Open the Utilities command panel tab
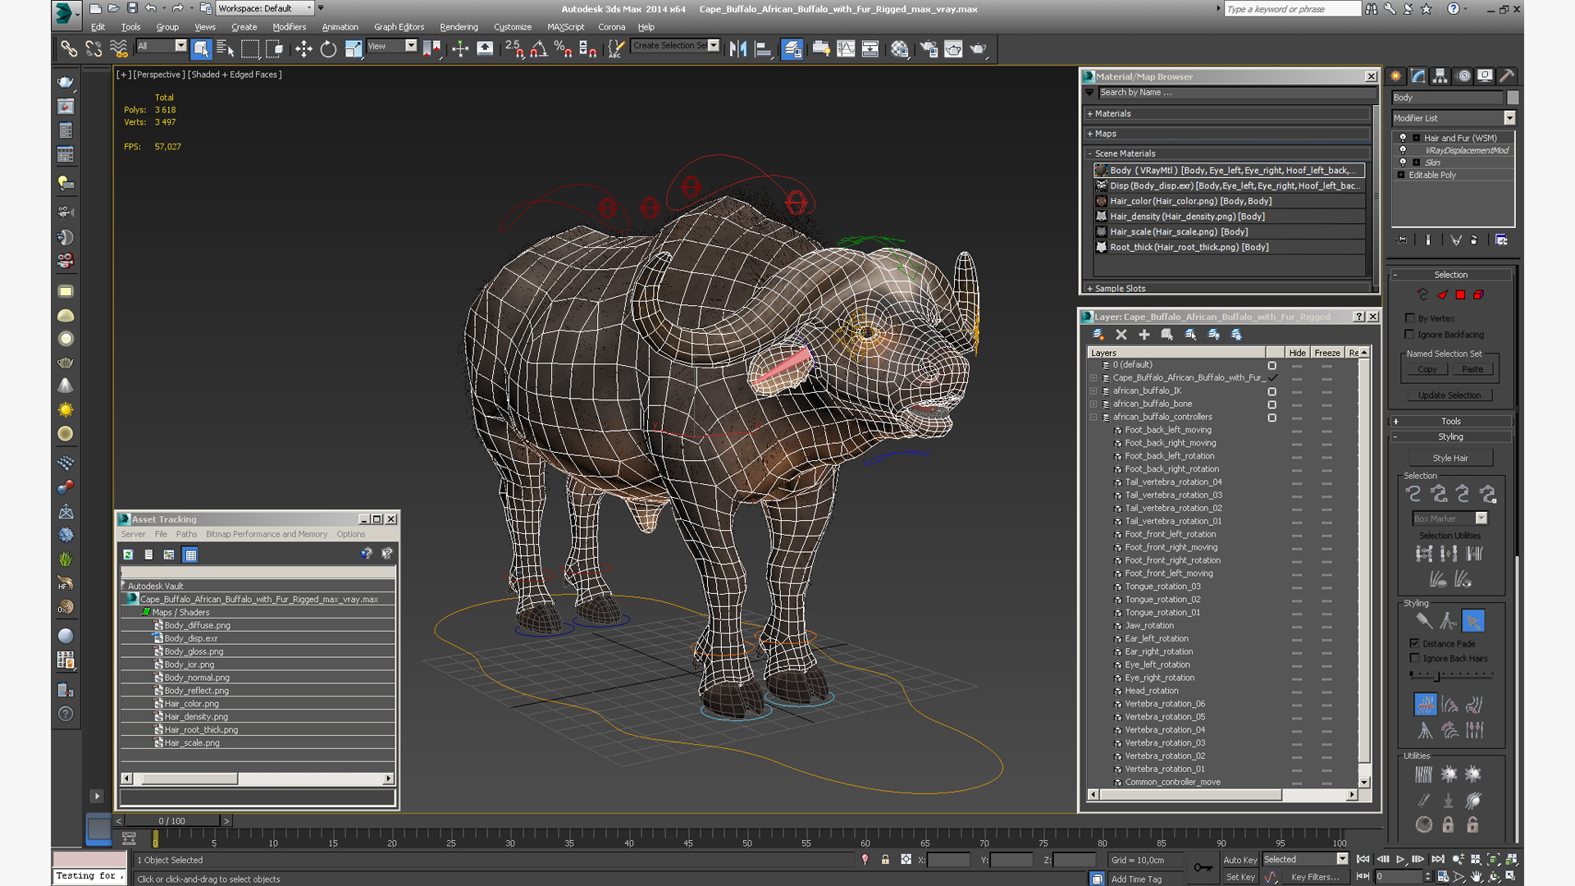The image size is (1575, 886). pyautogui.click(x=1507, y=76)
